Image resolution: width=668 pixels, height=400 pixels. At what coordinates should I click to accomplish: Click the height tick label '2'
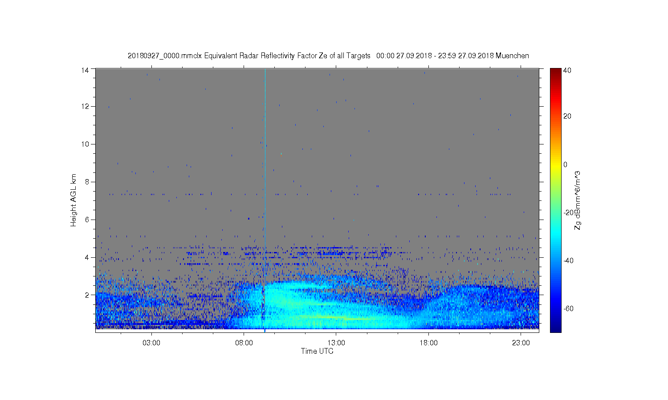click(87, 295)
